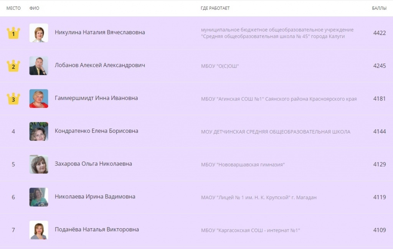
Task: Click the МЕСТО column header
Action: click(13, 8)
